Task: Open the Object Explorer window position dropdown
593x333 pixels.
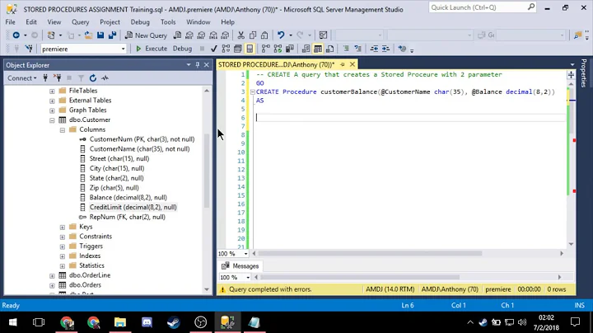Action: click(189, 65)
